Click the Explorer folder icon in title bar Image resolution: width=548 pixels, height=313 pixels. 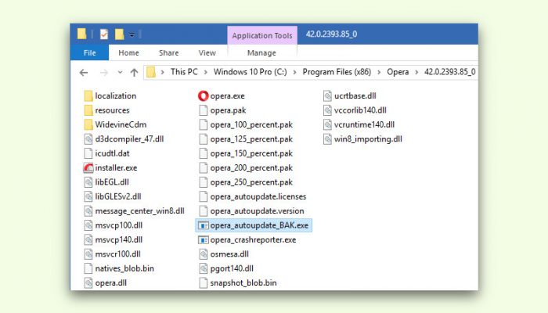coord(81,34)
